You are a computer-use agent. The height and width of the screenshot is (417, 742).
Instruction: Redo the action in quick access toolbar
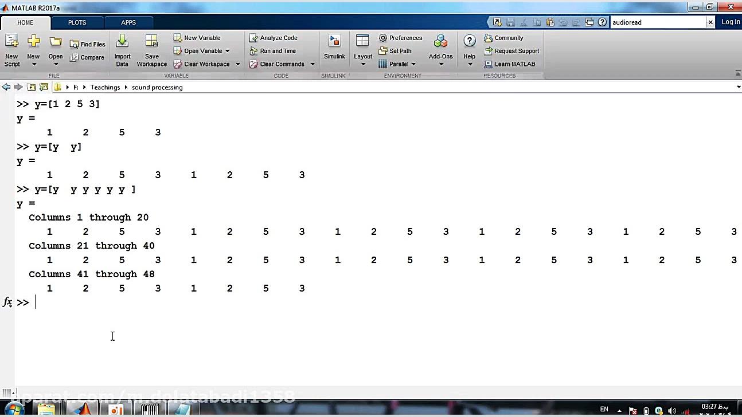pyautogui.click(x=576, y=22)
